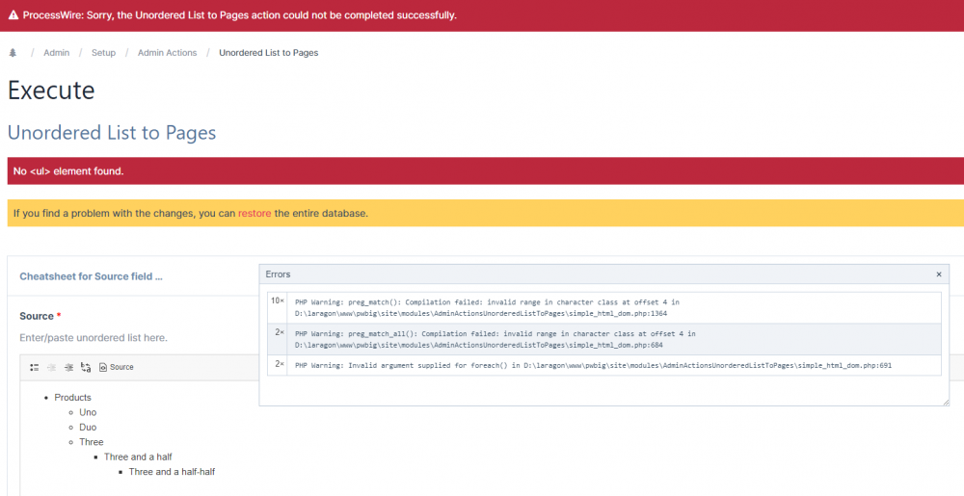964x496 pixels.
Task: Toggle Source view in editor toolbar
Action: click(117, 367)
